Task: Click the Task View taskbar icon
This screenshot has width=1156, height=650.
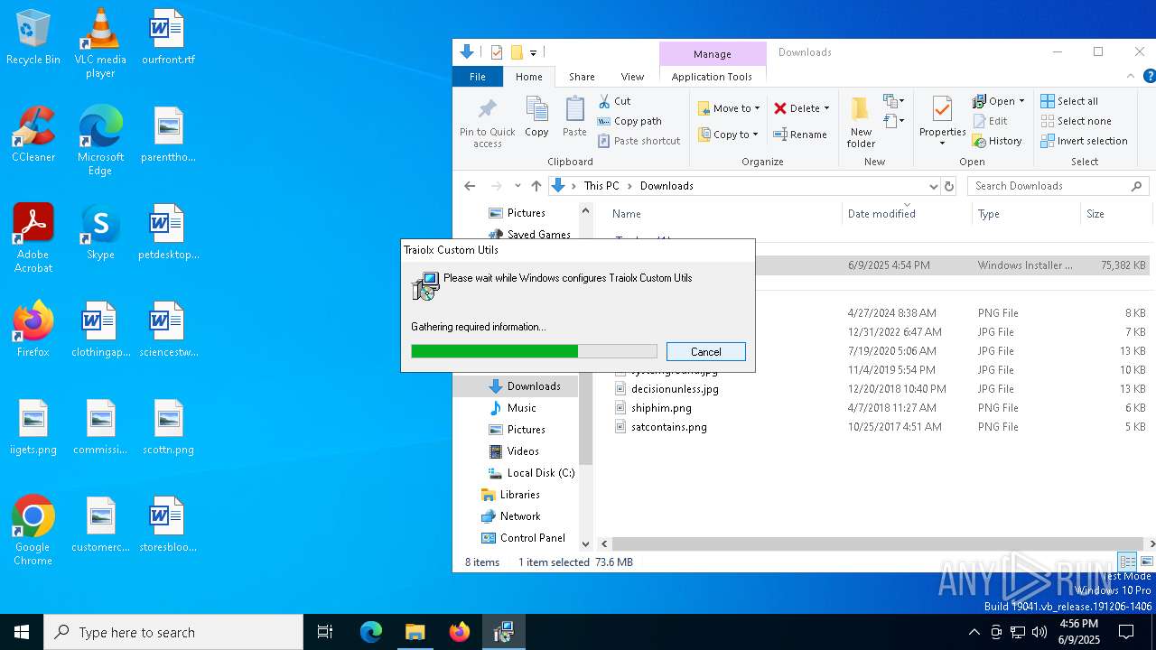Action: point(325,632)
